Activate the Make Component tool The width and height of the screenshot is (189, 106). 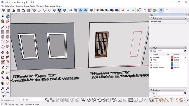8,16
